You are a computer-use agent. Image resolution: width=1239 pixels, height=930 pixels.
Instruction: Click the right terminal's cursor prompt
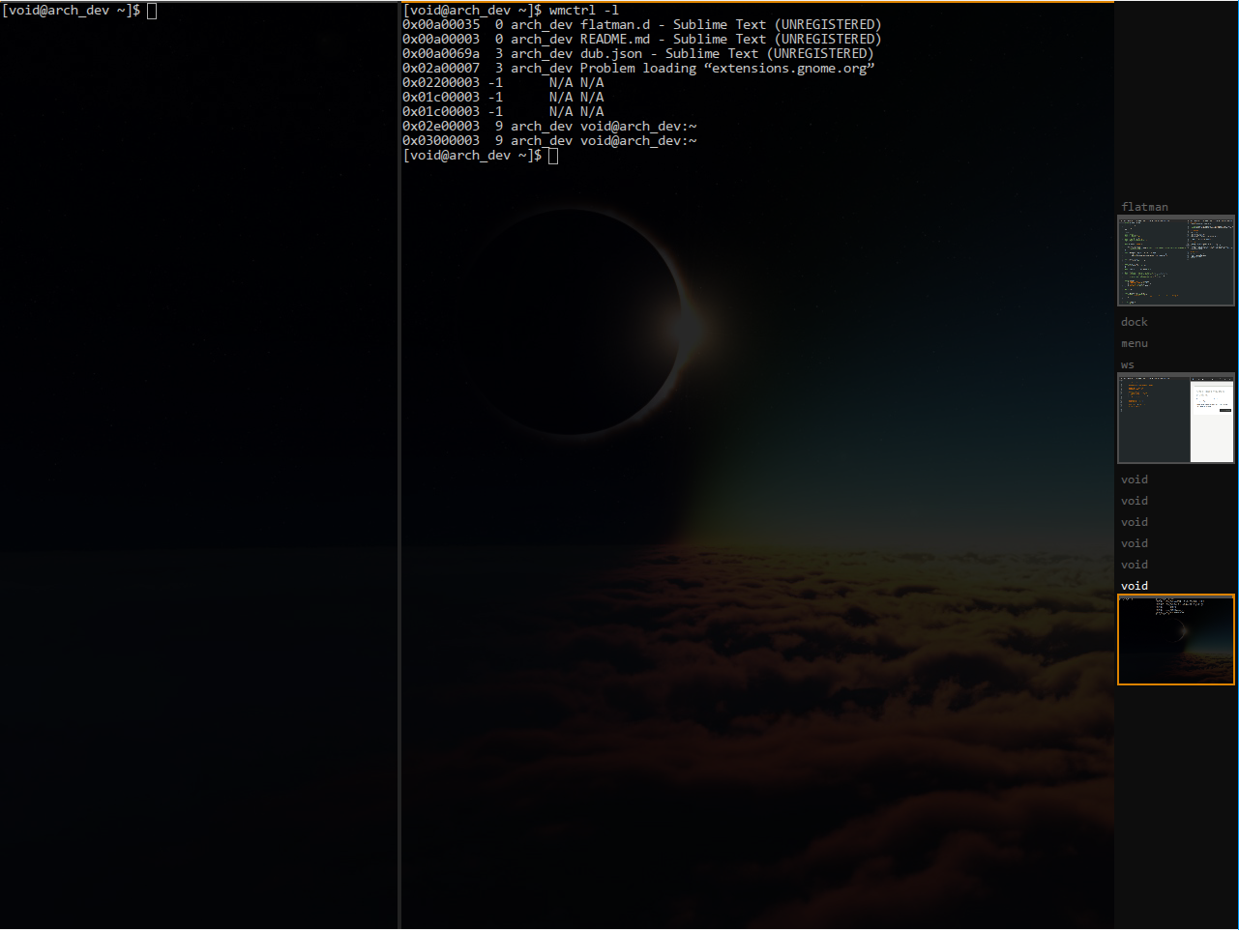pyautogui.click(x=552, y=155)
